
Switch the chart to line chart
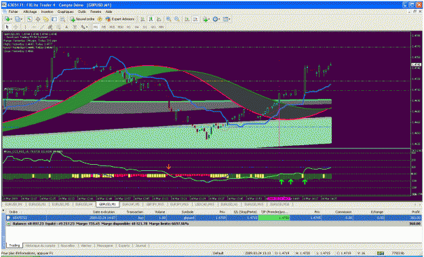click(x=159, y=19)
